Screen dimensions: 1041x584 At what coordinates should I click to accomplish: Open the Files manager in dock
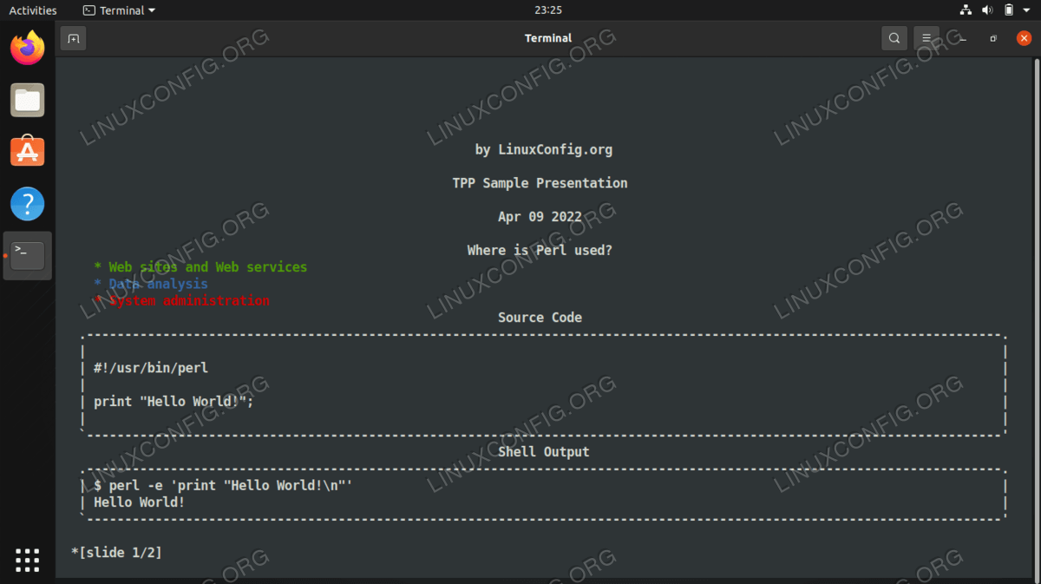click(27, 100)
